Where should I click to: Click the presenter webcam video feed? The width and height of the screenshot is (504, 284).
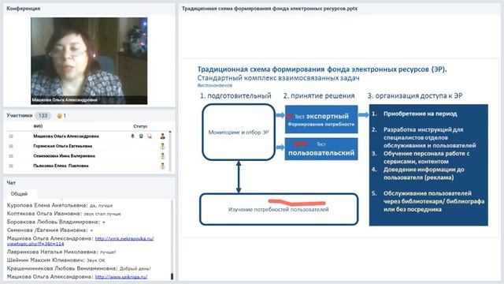tap(89, 61)
